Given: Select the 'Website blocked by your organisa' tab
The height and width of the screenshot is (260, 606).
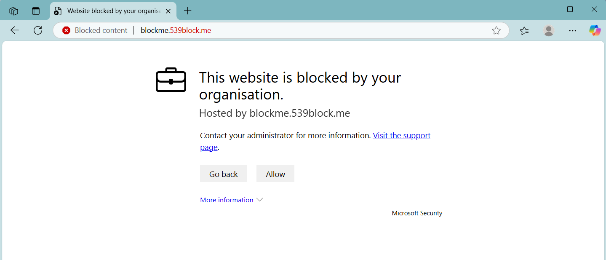Looking at the screenshot, I should tap(109, 11).
